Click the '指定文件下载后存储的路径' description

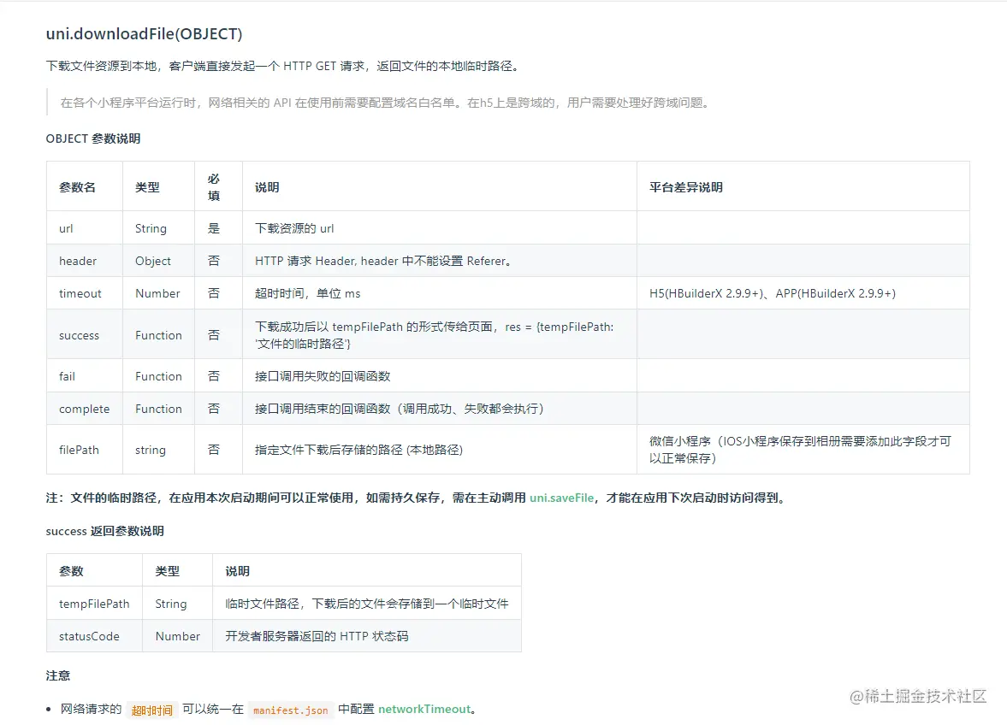click(359, 450)
